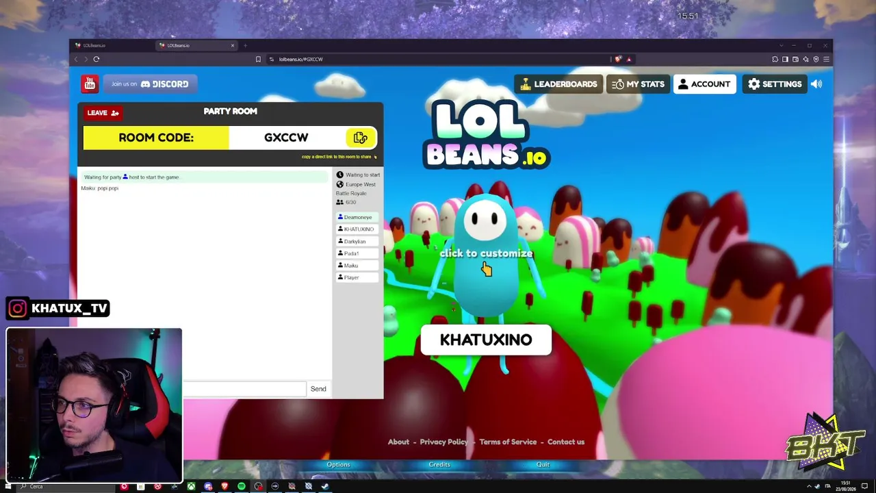
Task: Open Brave browser from the taskbar
Action: pos(224,486)
